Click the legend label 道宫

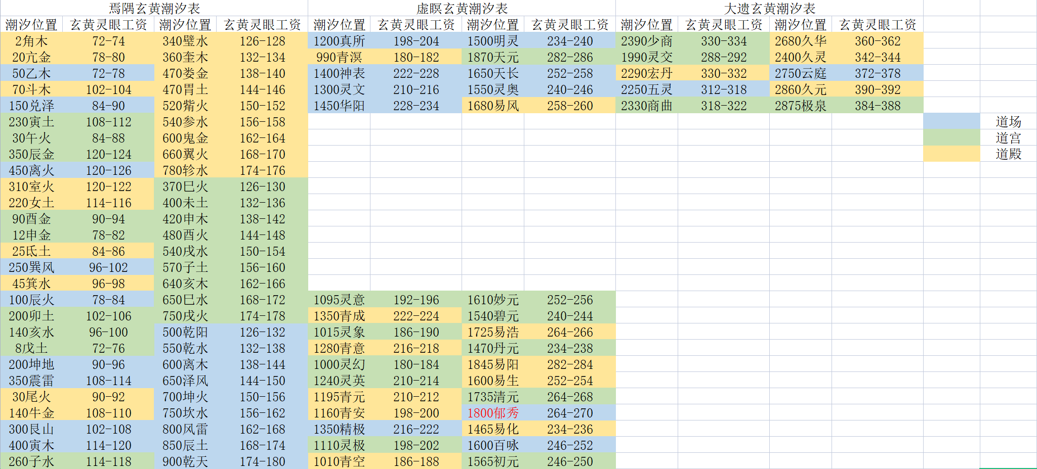[x=1008, y=137]
